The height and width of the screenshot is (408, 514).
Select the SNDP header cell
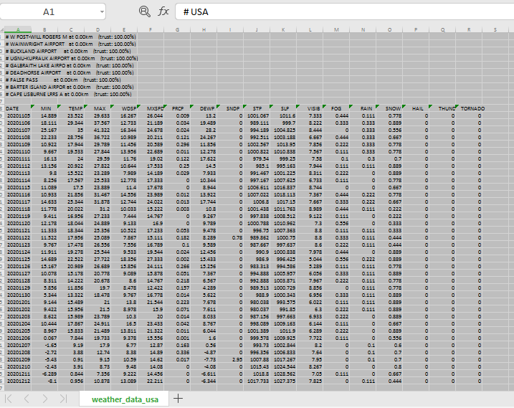click(x=230, y=108)
